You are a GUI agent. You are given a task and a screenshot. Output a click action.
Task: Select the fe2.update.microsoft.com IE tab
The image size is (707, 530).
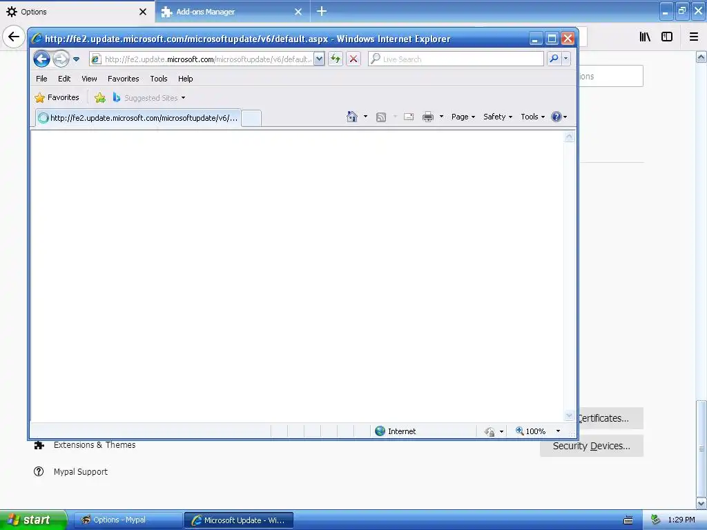(x=138, y=118)
